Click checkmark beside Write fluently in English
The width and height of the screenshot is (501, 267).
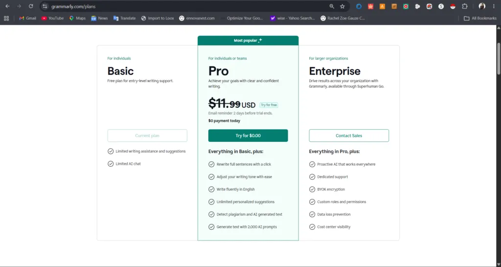(x=211, y=189)
